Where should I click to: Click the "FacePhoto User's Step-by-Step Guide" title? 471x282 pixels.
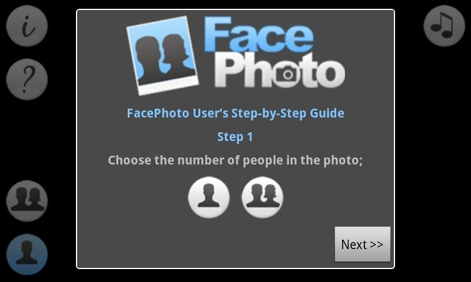235,113
